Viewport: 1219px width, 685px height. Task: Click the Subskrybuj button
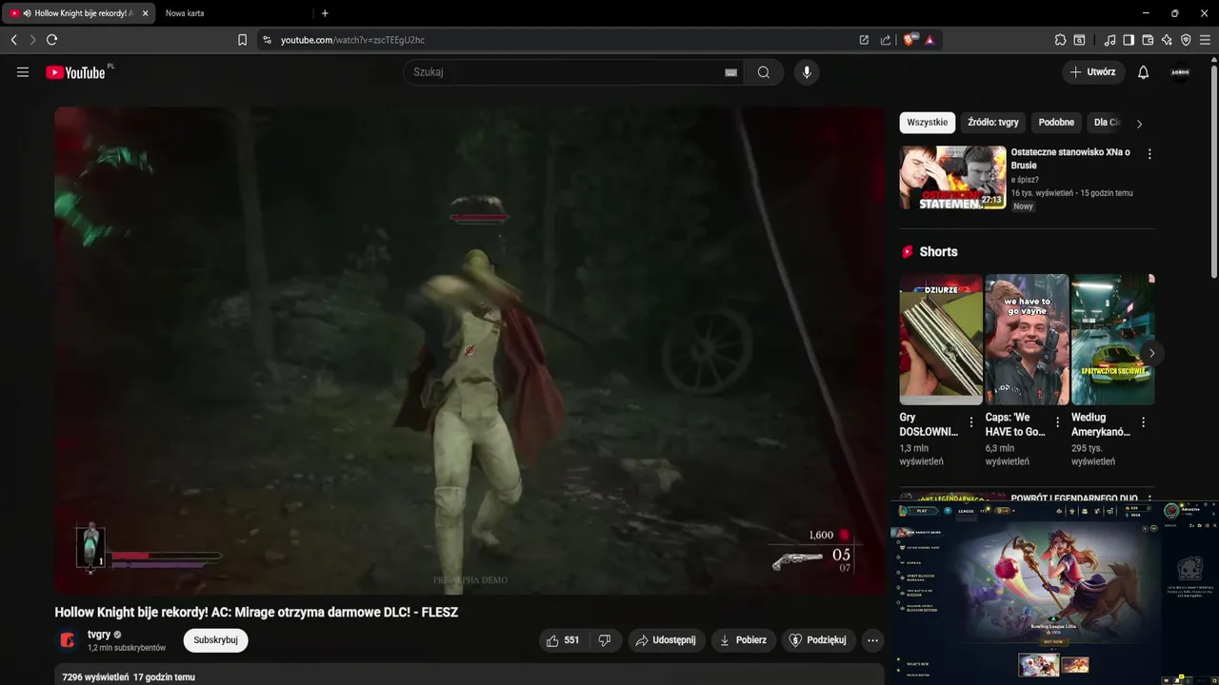point(215,640)
